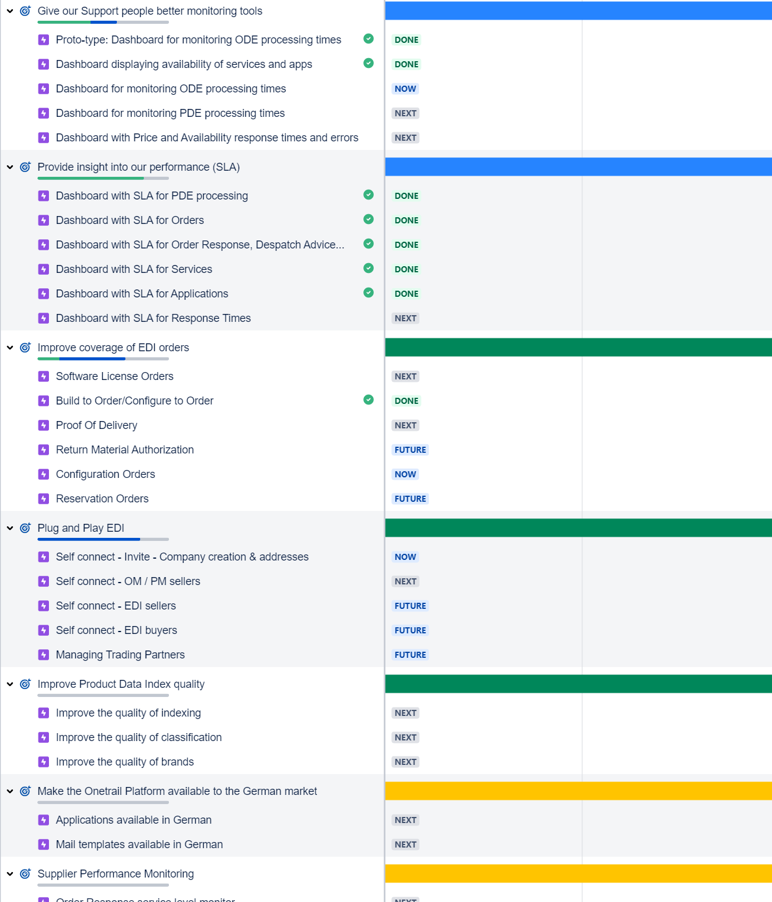This screenshot has width=772, height=902.
Task: Click the epic icon beside Dashboard with SLA for Orders
Action: pyautogui.click(x=43, y=220)
